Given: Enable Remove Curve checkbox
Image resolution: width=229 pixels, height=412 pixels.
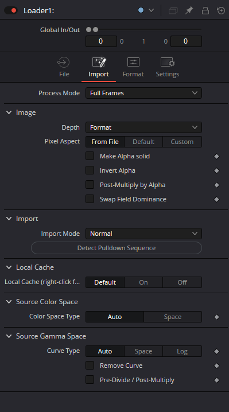Looking at the screenshot, I should click(x=90, y=365).
